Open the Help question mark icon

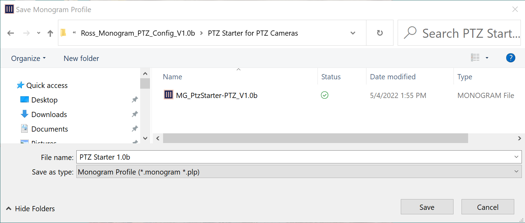pos(510,58)
